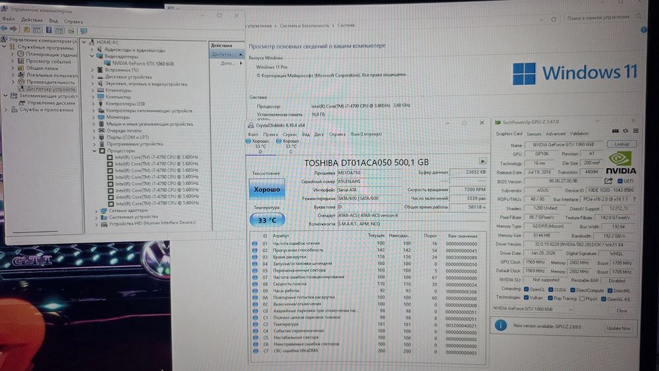Toggle the DirectML checkbox
The width and height of the screenshot is (659, 371).
[x=610, y=291]
